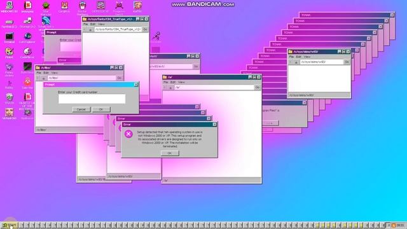Open File menu in the fonts folder window
The image size is (407, 229).
[85, 24]
